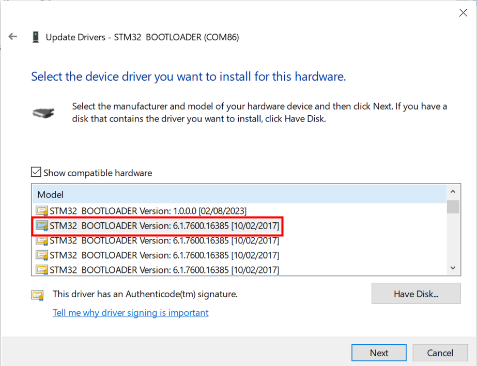Click 'This driver has an Authenticode(tm) signature.' text
Screen dimensions: 477x366
145,294
